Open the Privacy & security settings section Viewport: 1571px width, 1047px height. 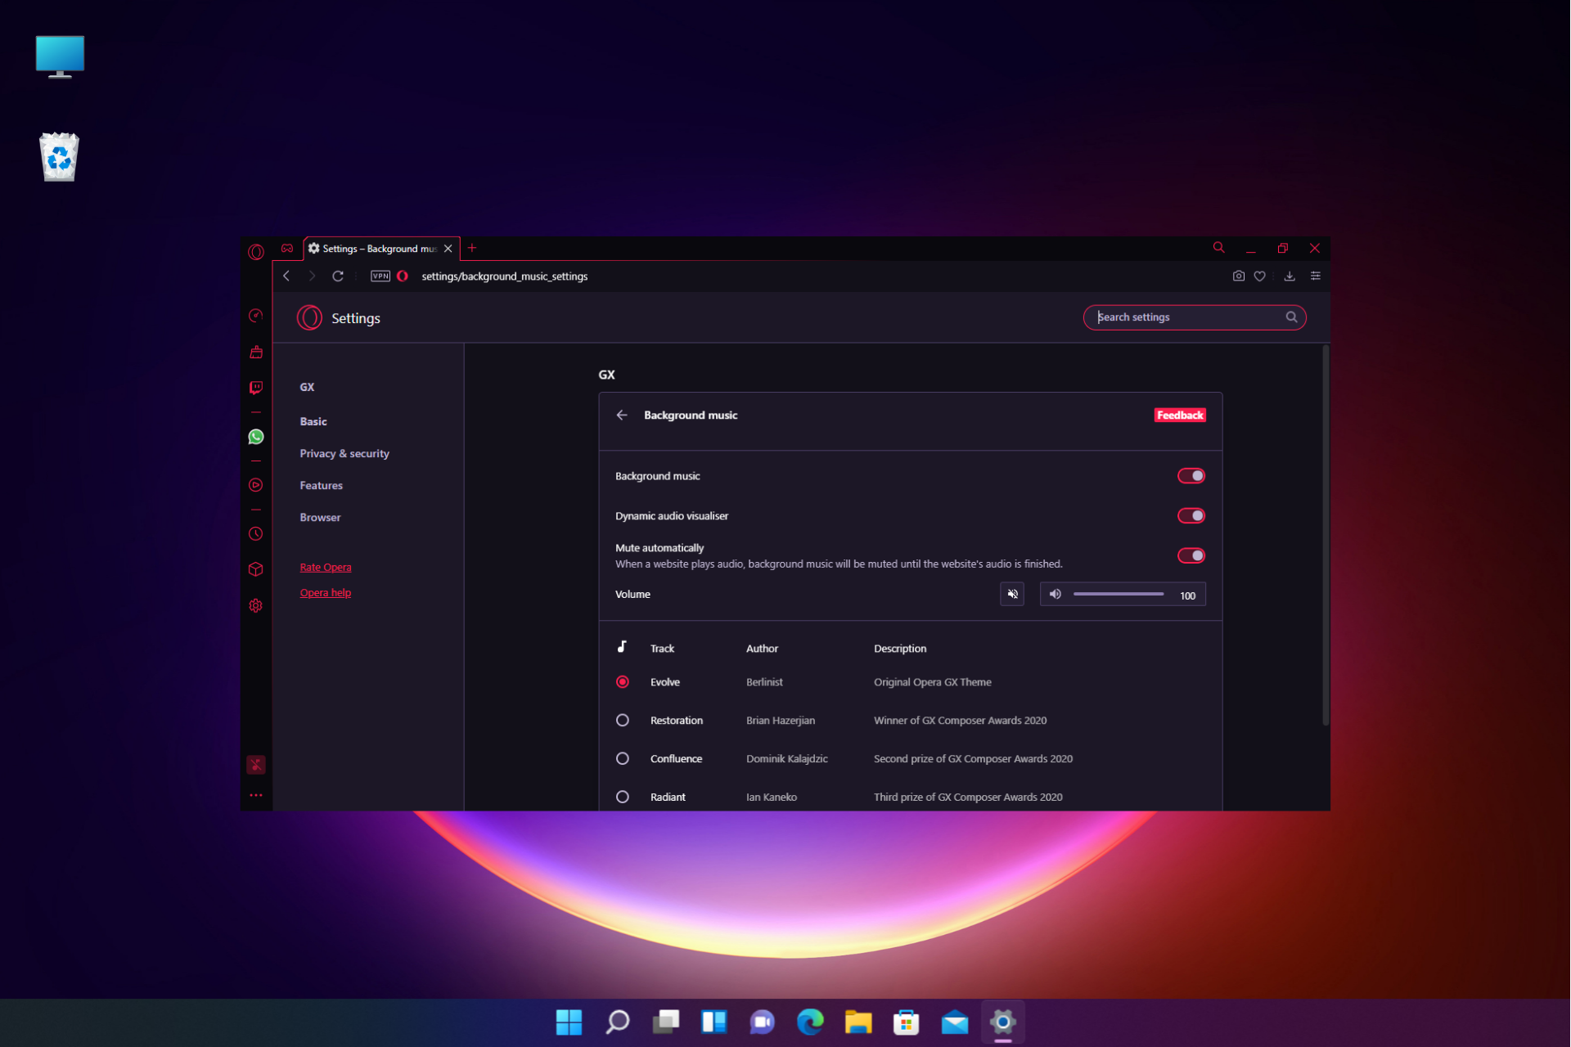tap(343, 453)
